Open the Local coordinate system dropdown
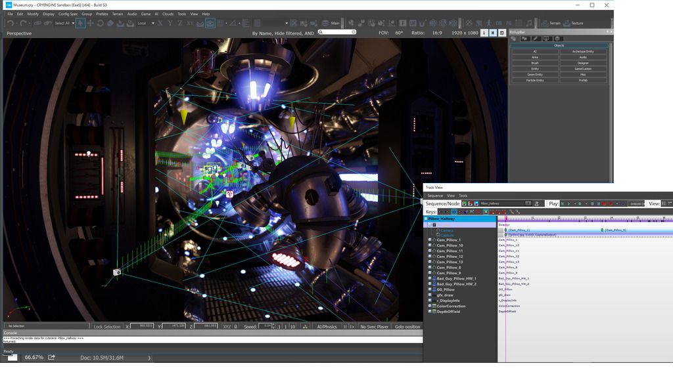The width and height of the screenshot is (673, 378). [145, 23]
